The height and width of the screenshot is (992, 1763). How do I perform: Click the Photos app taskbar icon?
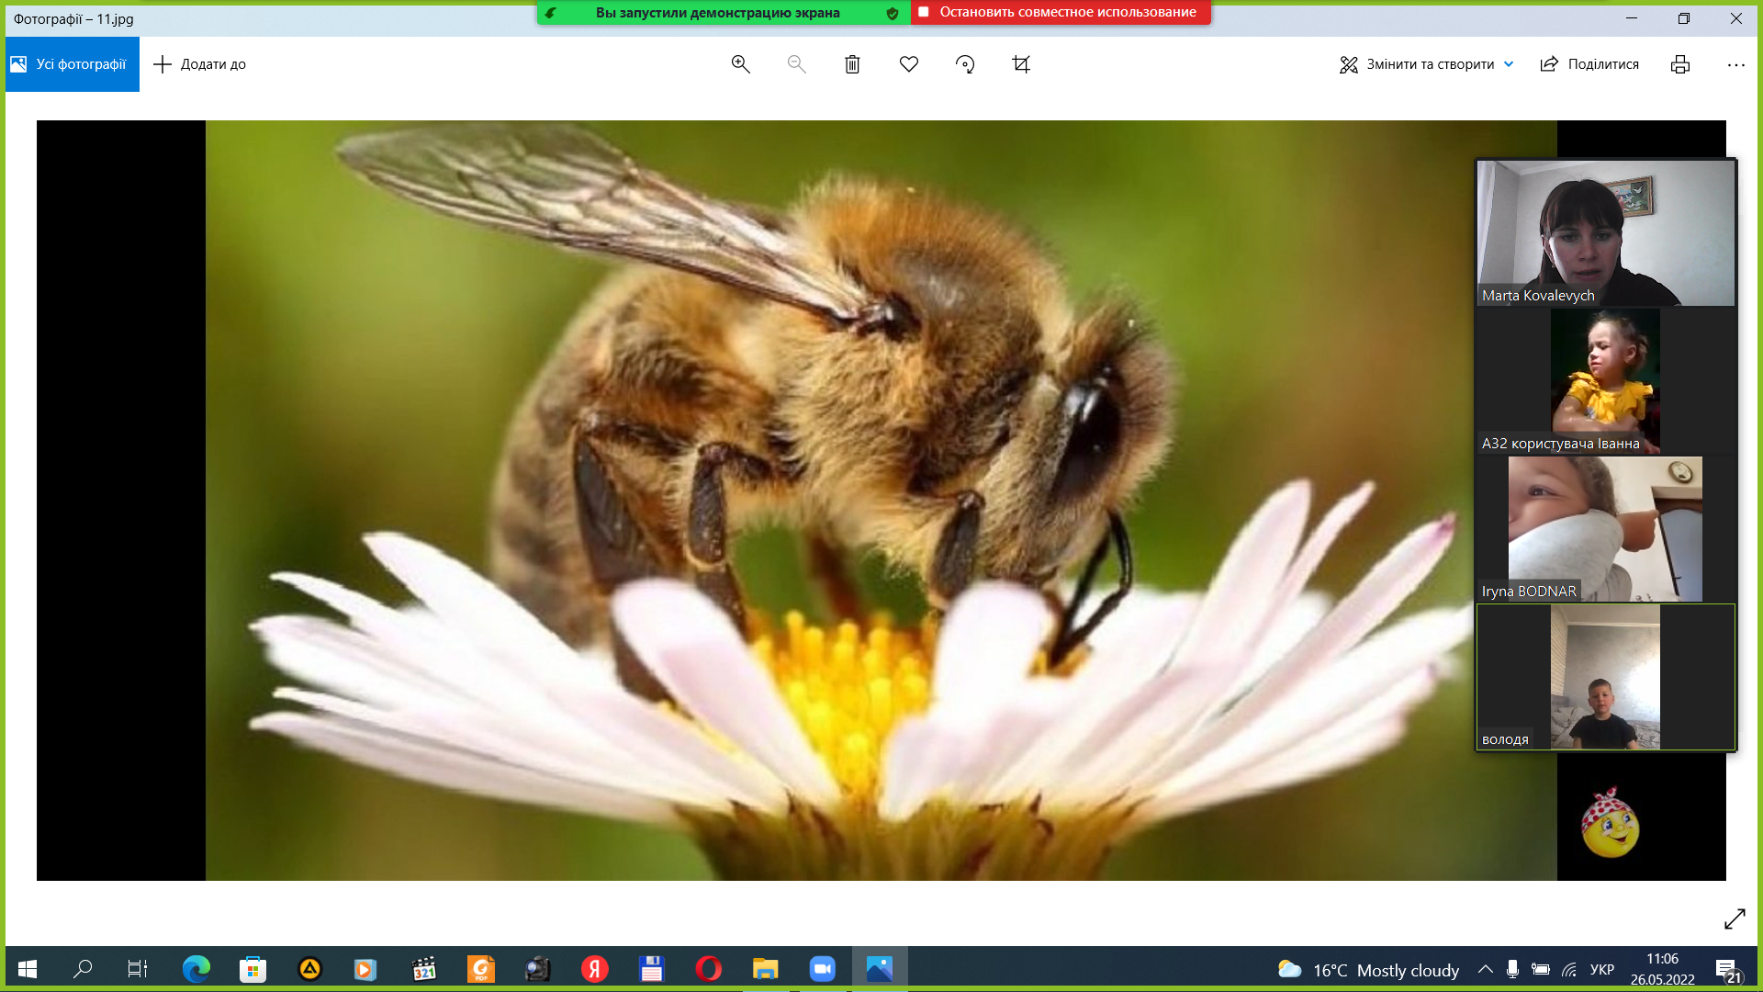click(x=880, y=969)
